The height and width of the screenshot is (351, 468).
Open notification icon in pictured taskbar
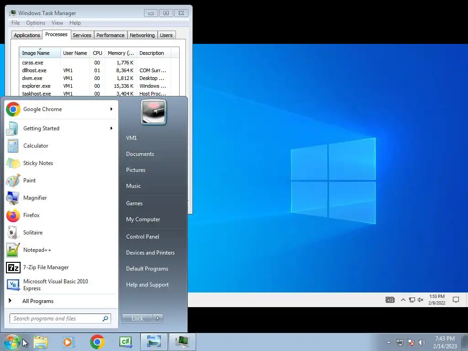point(456,300)
